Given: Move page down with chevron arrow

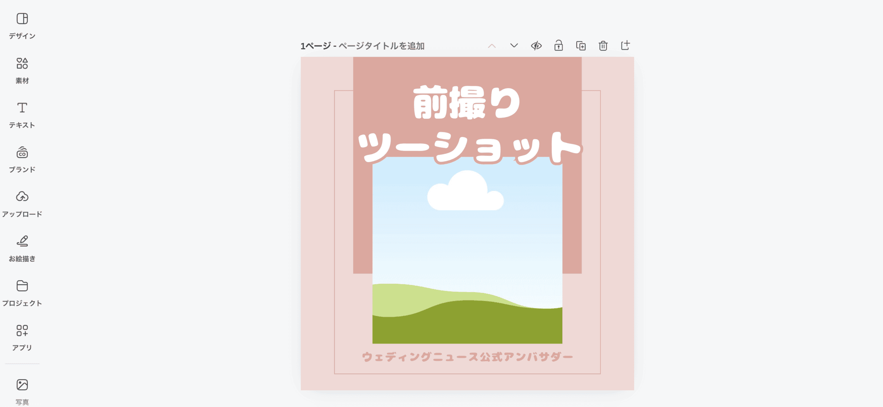Looking at the screenshot, I should 514,46.
